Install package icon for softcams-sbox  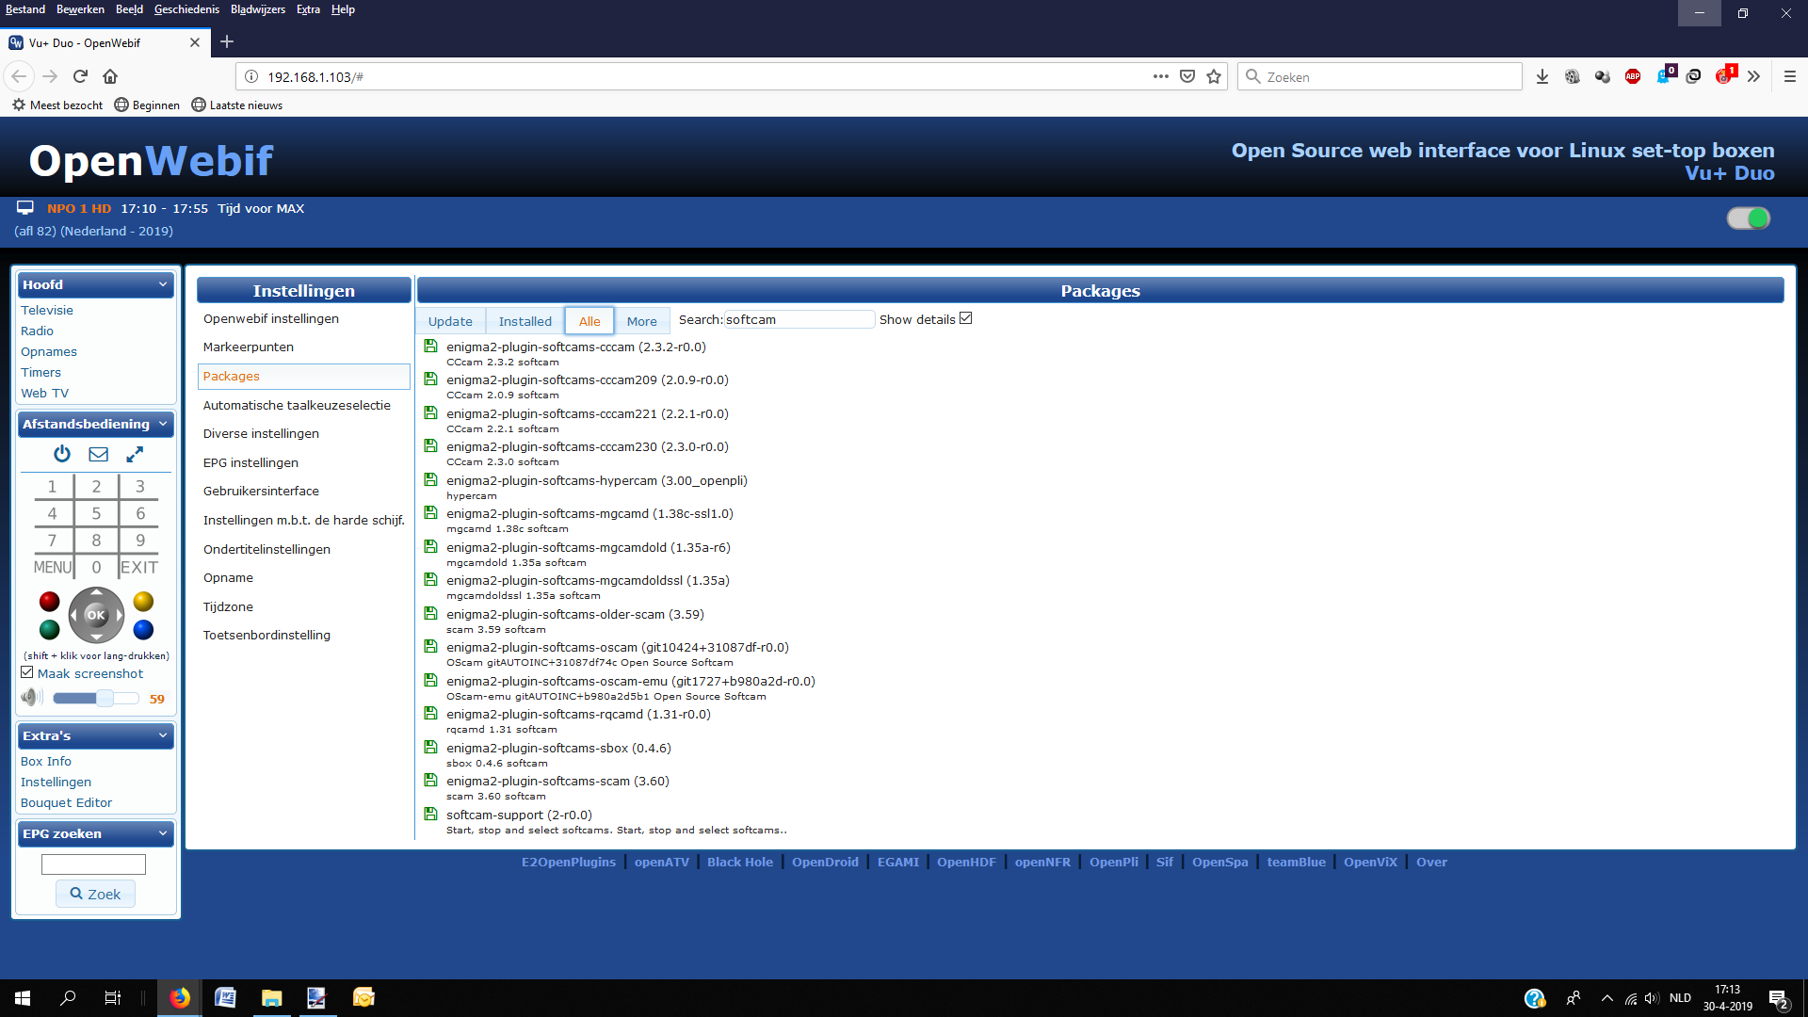click(430, 748)
